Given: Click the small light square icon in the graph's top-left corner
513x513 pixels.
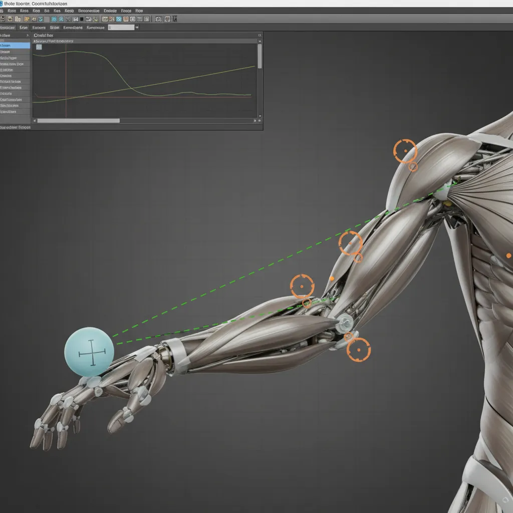Looking at the screenshot, I should click(x=39, y=47).
